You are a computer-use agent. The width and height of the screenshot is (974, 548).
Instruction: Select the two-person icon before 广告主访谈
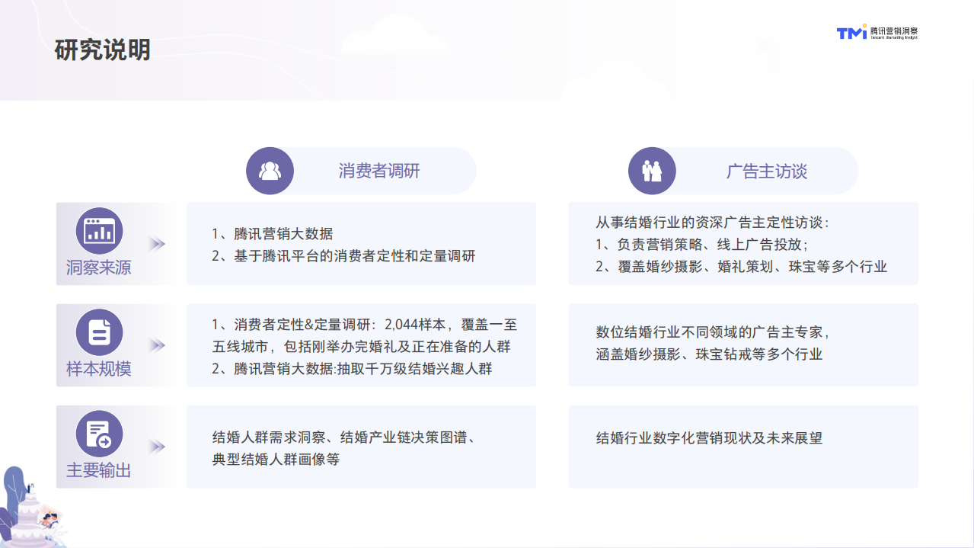[x=652, y=171]
